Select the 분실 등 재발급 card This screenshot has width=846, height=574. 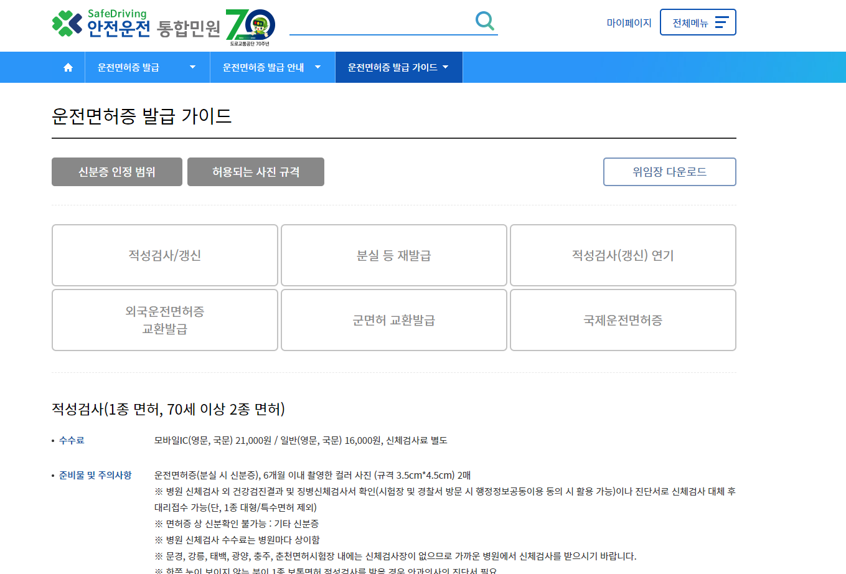(x=393, y=255)
